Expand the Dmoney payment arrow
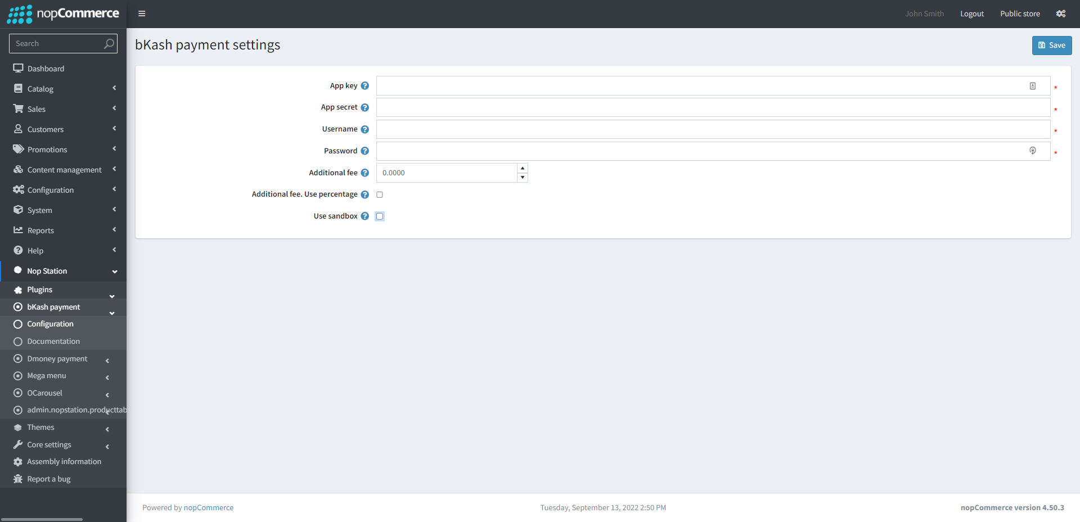The width and height of the screenshot is (1080, 522). point(107,361)
